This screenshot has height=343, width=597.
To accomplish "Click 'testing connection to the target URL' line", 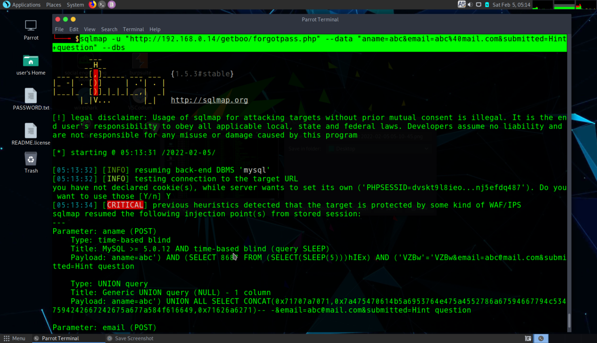I will click(x=175, y=178).
